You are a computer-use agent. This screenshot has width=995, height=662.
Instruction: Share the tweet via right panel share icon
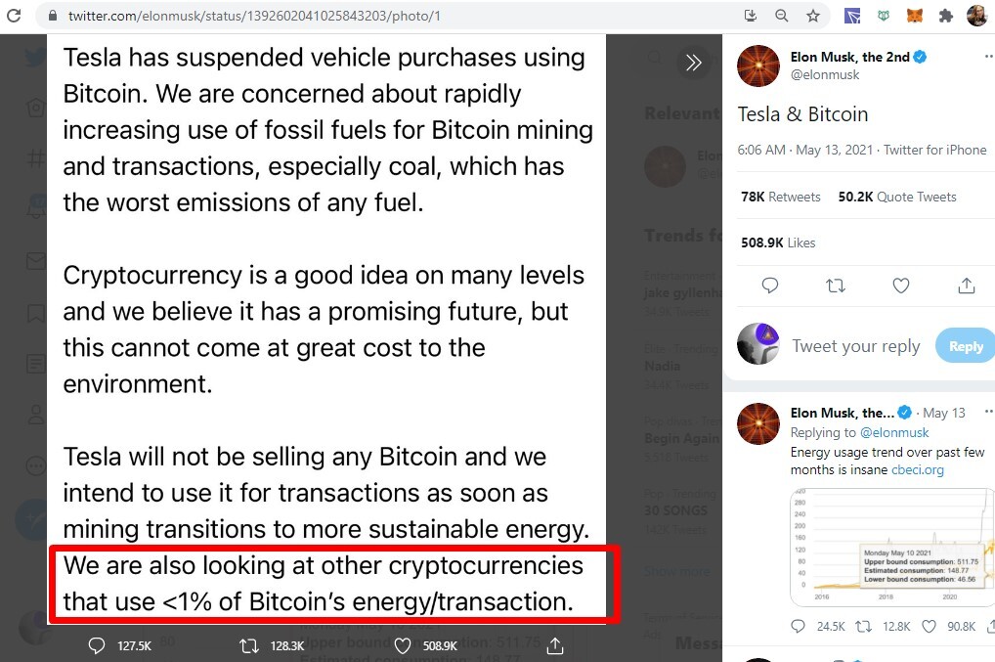pos(967,286)
